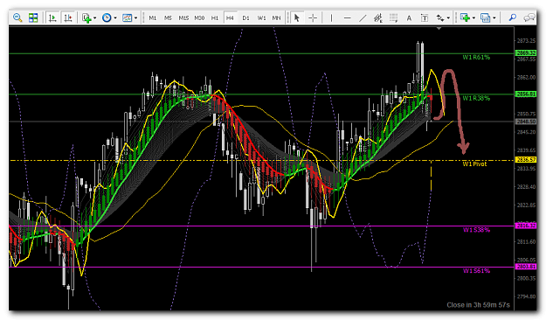
Task: Open the new chart dropdown arrow
Action: click(x=473, y=18)
